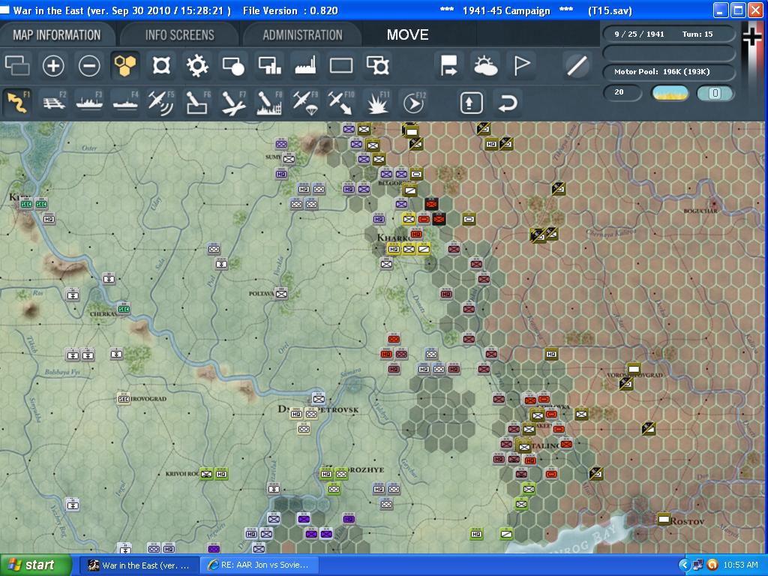Switch to the Info Screens tab
The width and height of the screenshot is (768, 576).
(180, 34)
